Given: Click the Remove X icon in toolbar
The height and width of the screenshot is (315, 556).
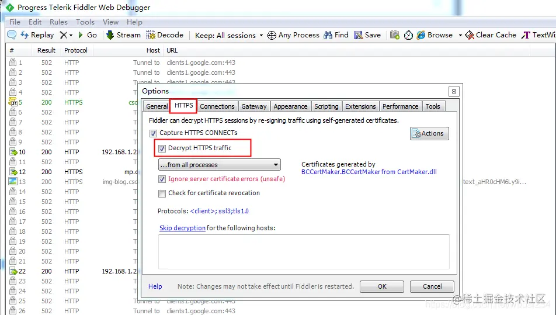Looking at the screenshot, I should (x=64, y=34).
